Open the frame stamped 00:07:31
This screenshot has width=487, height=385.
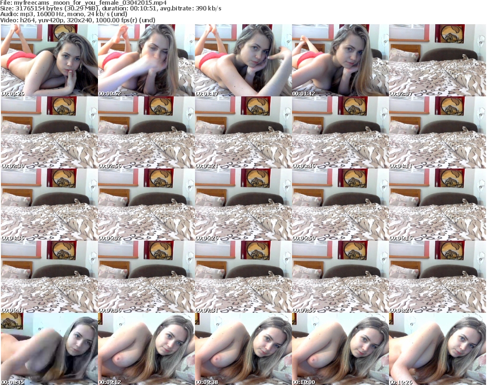243,276
